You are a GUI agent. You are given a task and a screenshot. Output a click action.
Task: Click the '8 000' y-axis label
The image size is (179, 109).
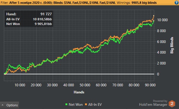tap(162, 31)
